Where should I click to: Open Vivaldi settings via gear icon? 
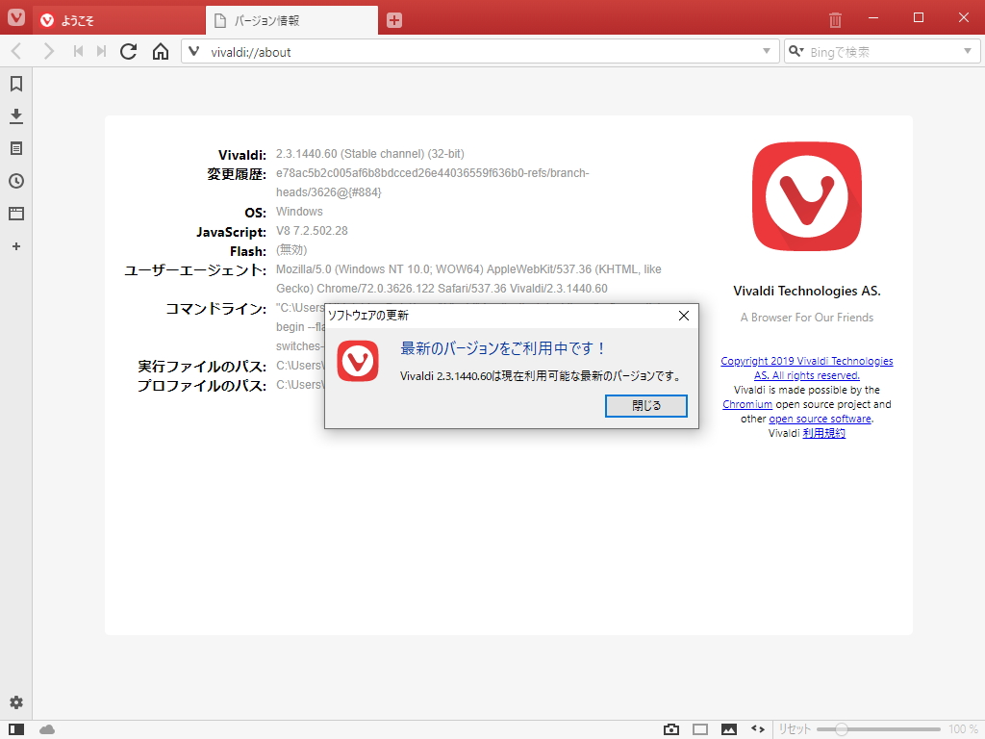pos(15,702)
